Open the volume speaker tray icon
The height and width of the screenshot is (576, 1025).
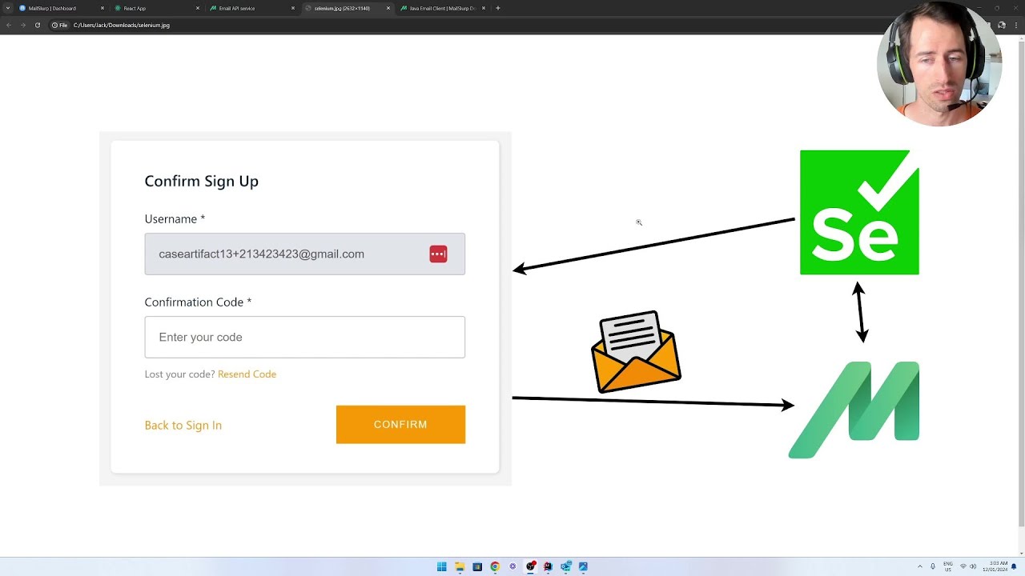click(974, 566)
